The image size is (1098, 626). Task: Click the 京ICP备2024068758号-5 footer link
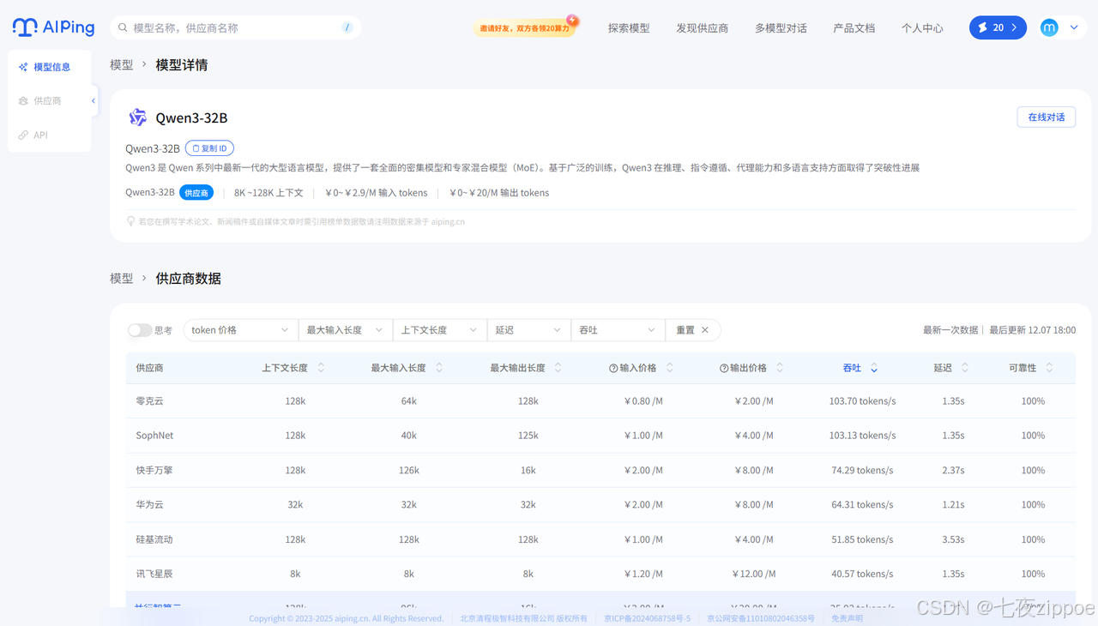[647, 618]
